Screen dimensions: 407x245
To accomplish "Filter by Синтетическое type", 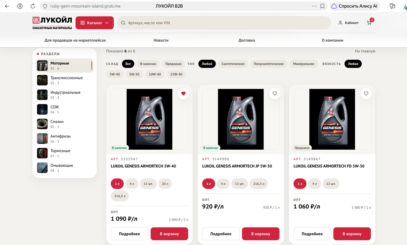I will point(233,64).
